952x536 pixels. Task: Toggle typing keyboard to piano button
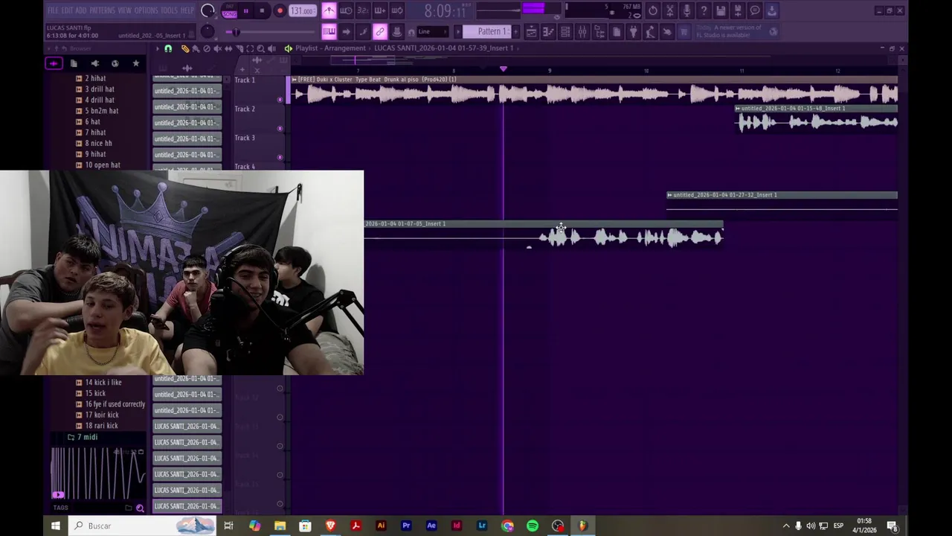(329, 31)
